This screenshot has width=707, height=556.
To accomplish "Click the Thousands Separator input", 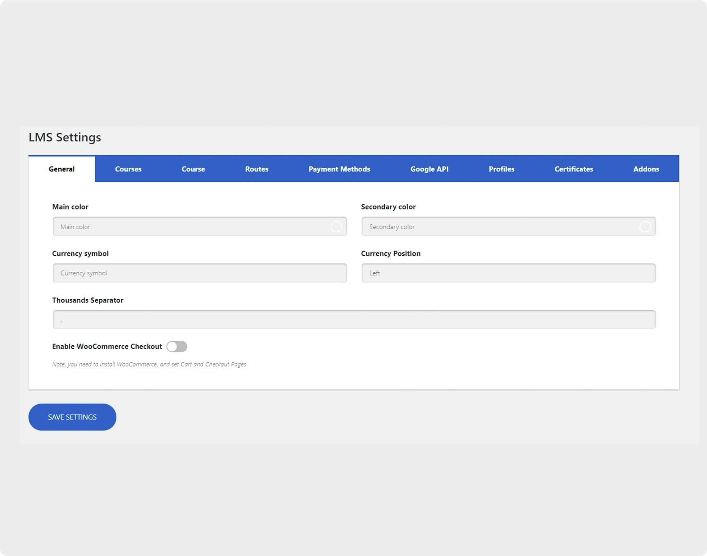I will pos(354,320).
